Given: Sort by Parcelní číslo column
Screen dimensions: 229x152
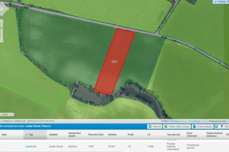Looking at the screenshot, I should (96, 135).
